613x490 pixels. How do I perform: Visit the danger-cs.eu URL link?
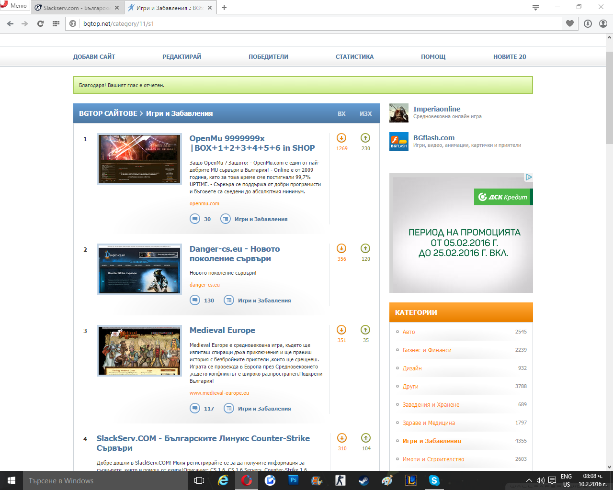[x=204, y=285]
